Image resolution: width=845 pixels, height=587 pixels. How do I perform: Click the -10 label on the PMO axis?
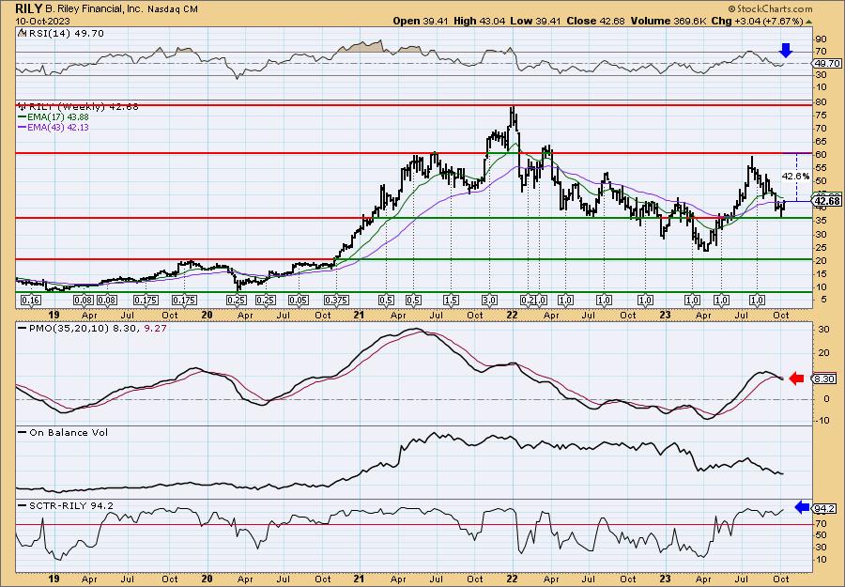tap(823, 421)
